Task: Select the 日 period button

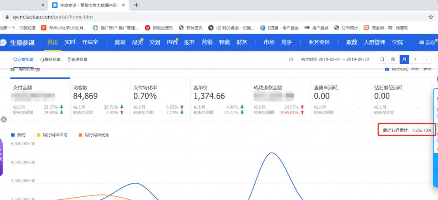Action: (x=382, y=59)
